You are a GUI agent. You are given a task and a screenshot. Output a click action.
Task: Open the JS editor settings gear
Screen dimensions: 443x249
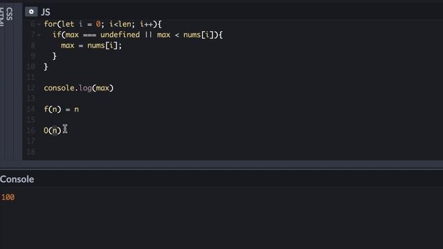click(x=31, y=12)
